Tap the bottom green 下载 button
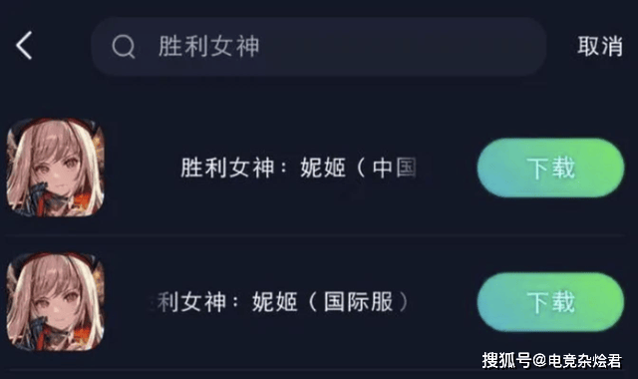The image size is (638, 379). click(x=550, y=302)
